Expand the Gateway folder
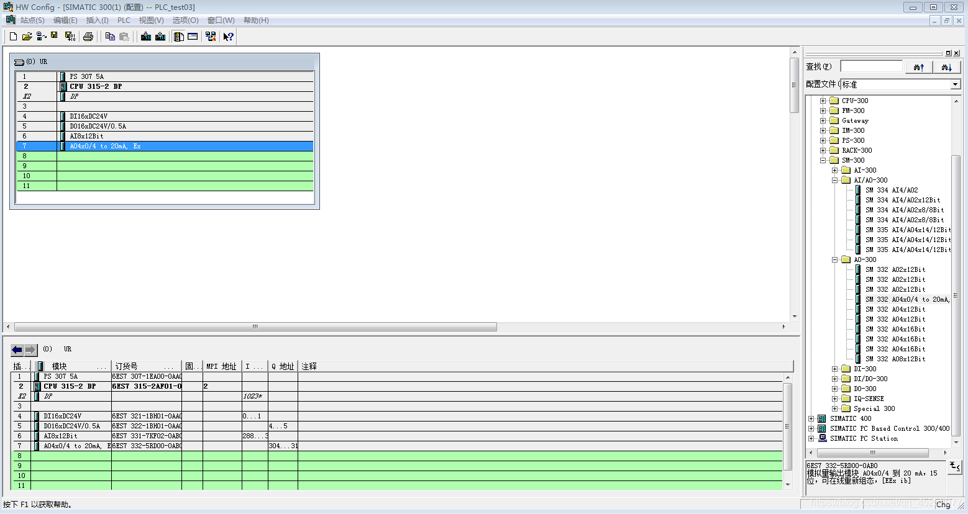Screen dimensions: 968x514 823,120
